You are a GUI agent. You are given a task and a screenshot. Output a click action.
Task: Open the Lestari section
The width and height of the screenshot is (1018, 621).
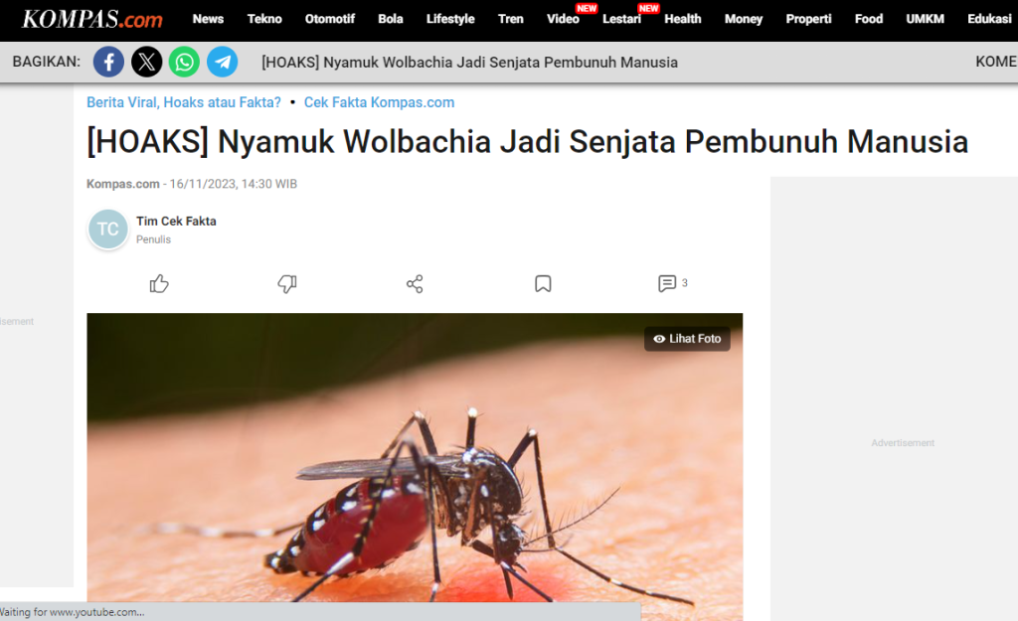[x=621, y=20]
